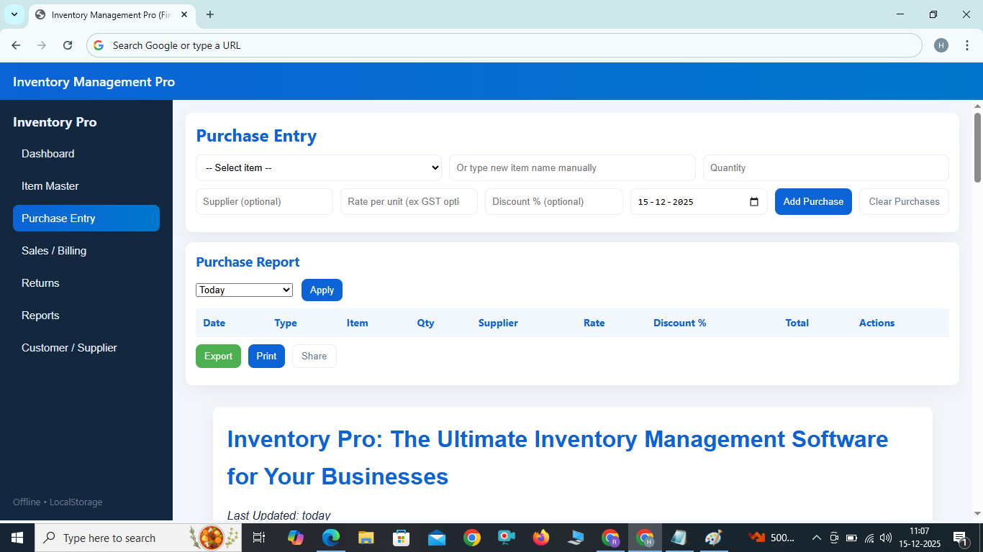
Task: Click the Google logo in the address bar
Action: [x=98, y=45]
